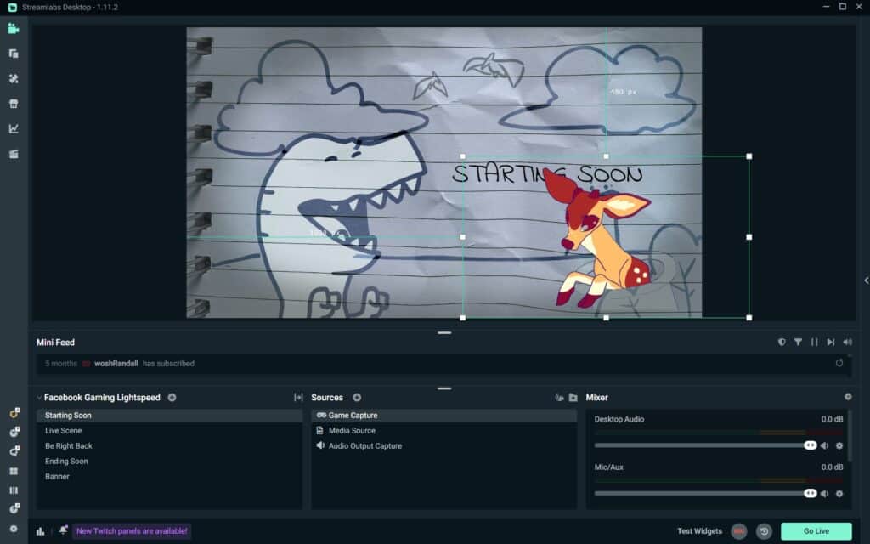Mute the Desktop Audio speaker icon
Screen dimensions: 870x544
tap(824, 445)
